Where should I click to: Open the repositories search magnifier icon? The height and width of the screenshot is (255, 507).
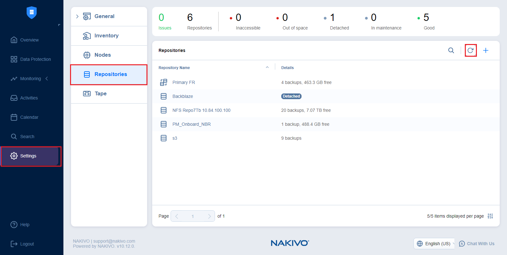pos(451,50)
